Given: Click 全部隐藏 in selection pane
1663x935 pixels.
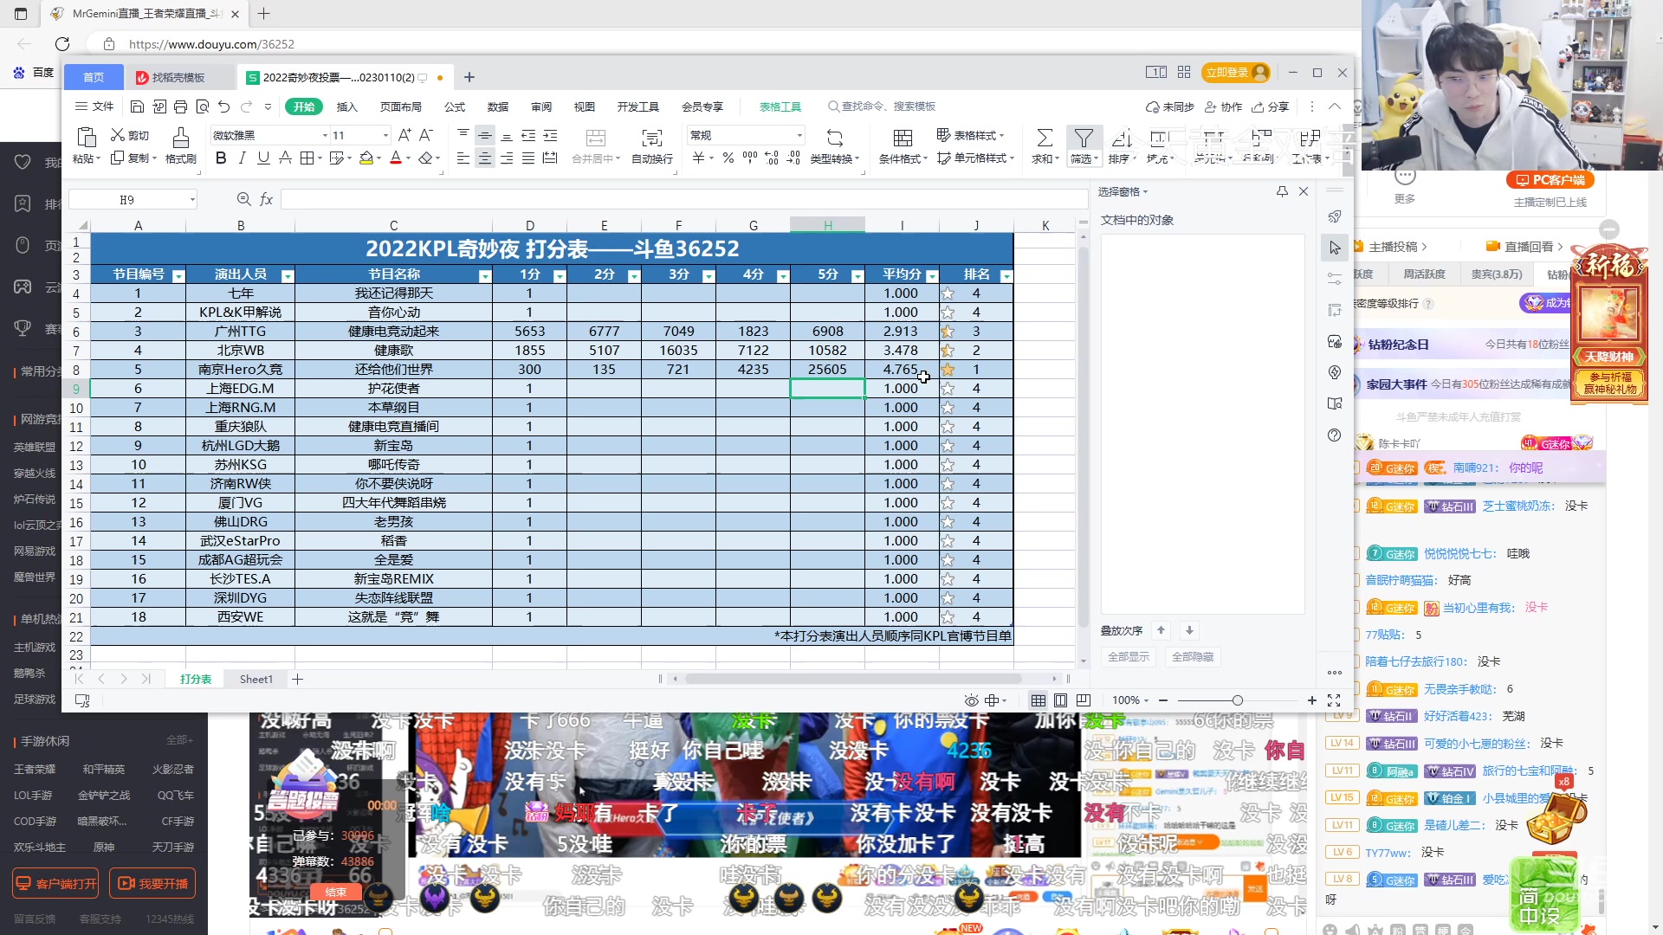Looking at the screenshot, I should (1193, 657).
